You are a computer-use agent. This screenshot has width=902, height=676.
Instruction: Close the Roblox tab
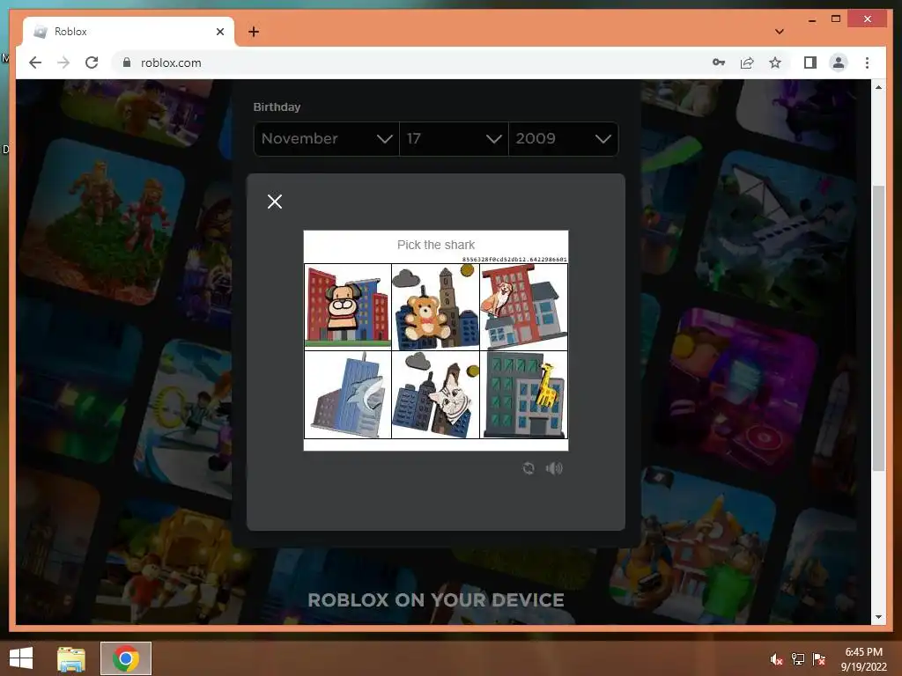click(x=219, y=32)
